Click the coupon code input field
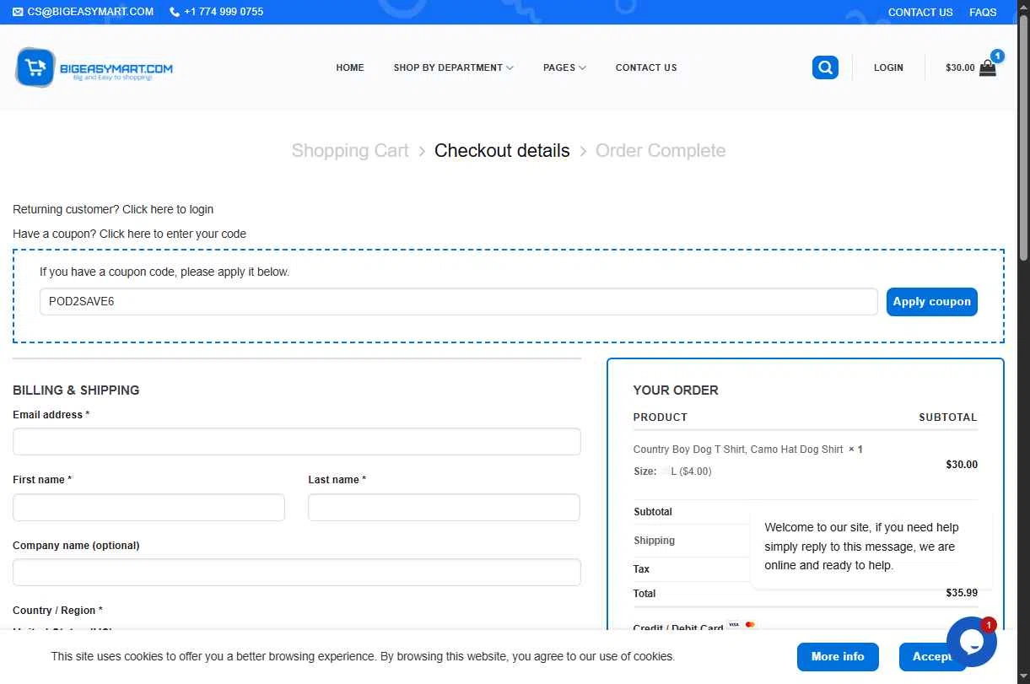The width and height of the screenshot is (1030, 684). coord(459,302)
